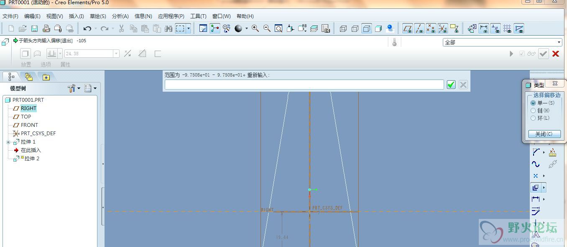This screenshot has width=567, height=247.
Task: Refit the view with the zoom-fit icon
Action: click(x=278, y=28)
